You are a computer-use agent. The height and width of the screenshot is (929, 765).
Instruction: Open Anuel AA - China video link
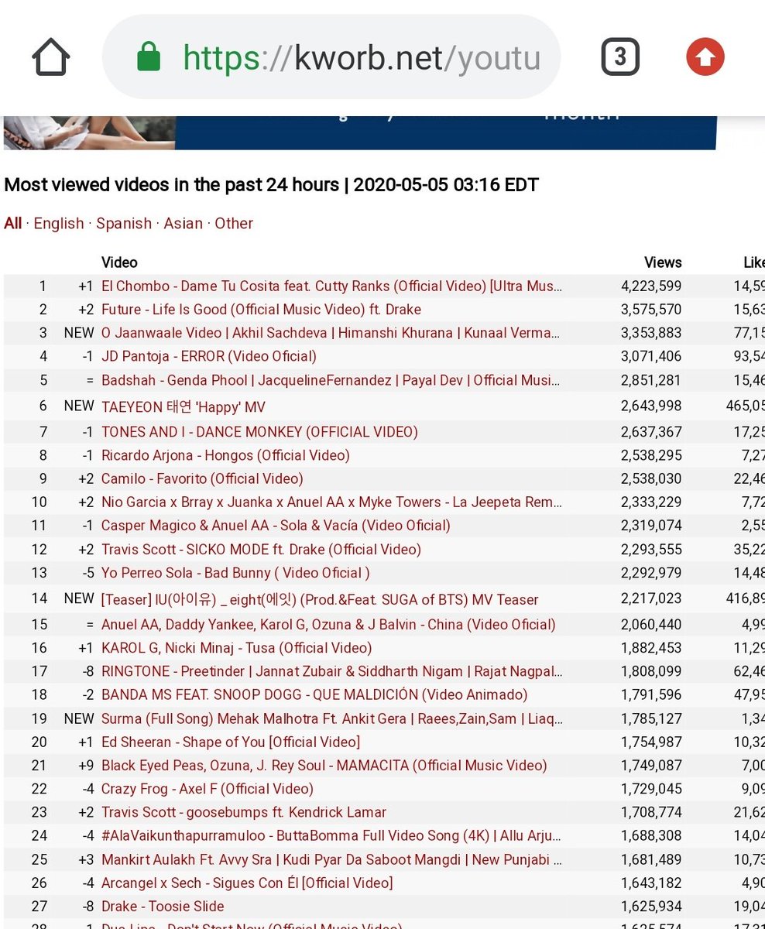click(328, 624)
